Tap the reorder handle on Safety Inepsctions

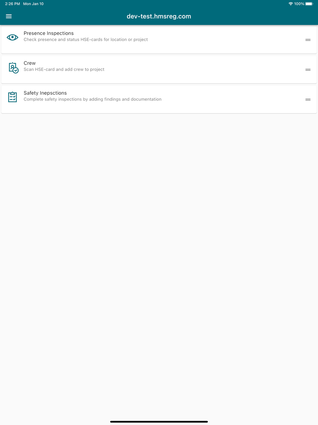(308, 100)
